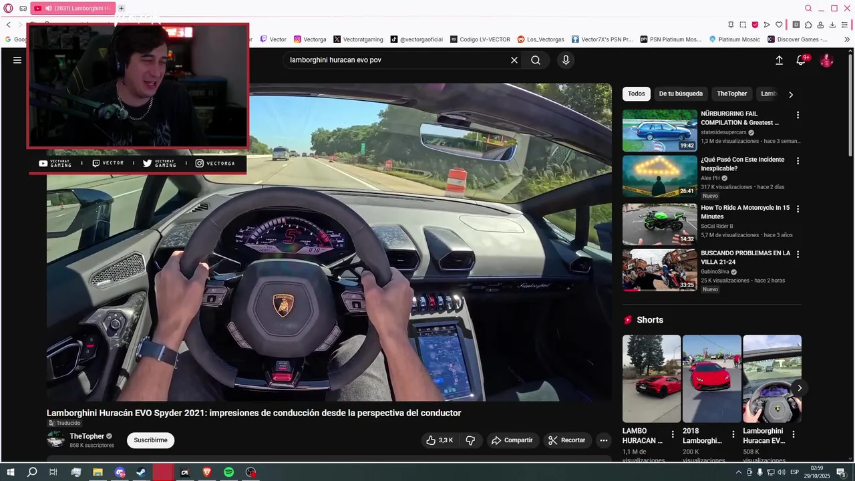
Task: Open the YouTube create/upload icon
Action: [x=779, y=60]
